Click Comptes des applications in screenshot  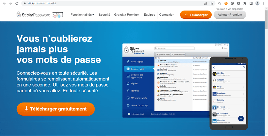click(x=135, y=76)
